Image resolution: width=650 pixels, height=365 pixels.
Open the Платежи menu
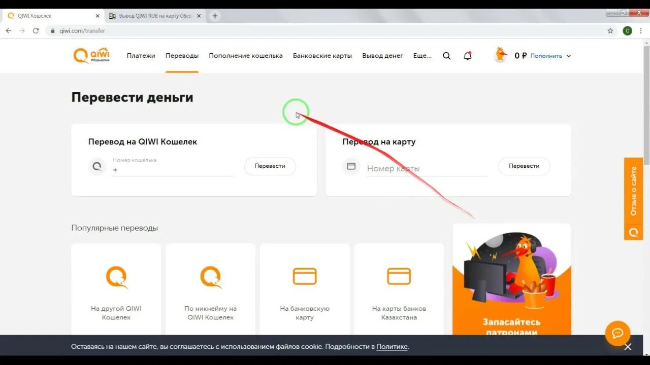tap(141, 56)
